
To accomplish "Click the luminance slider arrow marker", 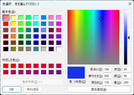I will (x=129, y=38).
